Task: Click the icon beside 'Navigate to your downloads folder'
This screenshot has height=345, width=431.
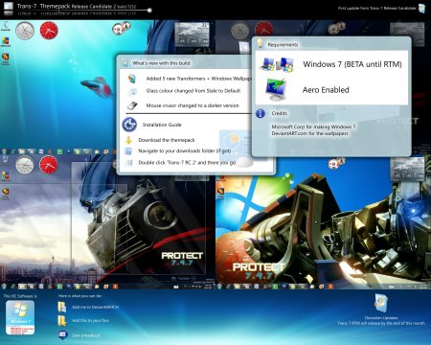Action: (x=128, y=151)
